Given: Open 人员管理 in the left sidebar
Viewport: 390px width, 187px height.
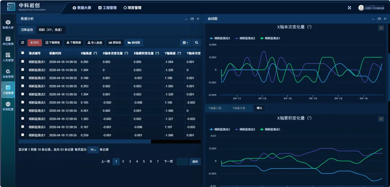Looking at the screenshot, I should [8, 57].
